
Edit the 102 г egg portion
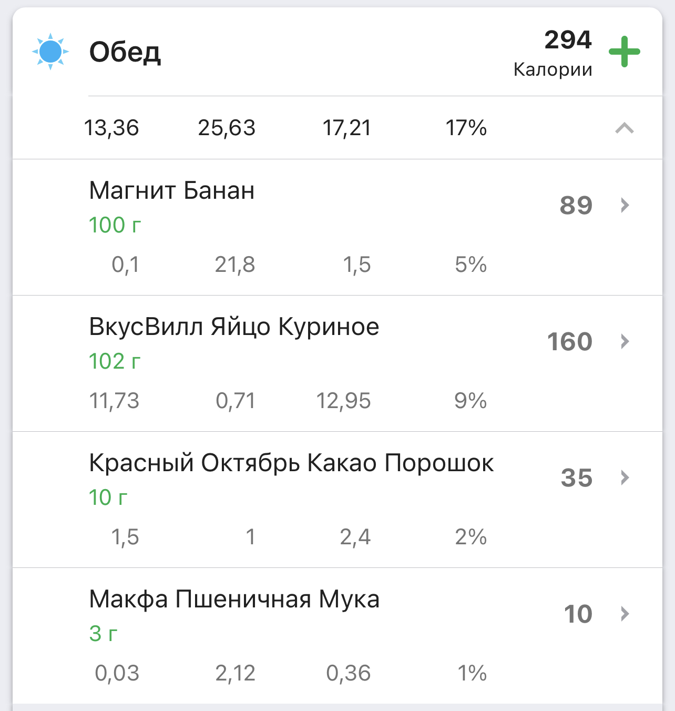pos(115,361)
